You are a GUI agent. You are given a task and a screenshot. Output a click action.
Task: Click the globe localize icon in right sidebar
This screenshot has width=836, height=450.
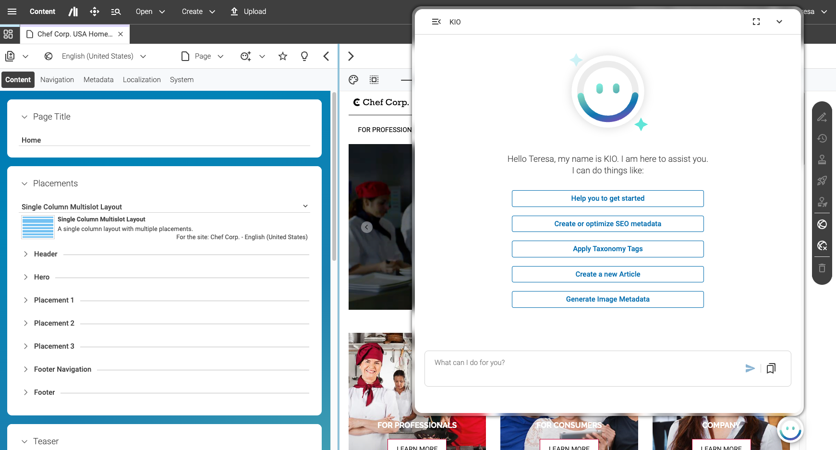(x=822, y=224)
